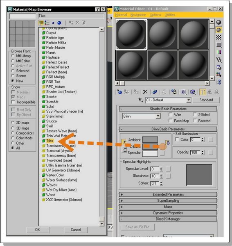Expand the Maps rollout
The height and width of the screenshot is (246, 232).
click(x=168, y=207)
